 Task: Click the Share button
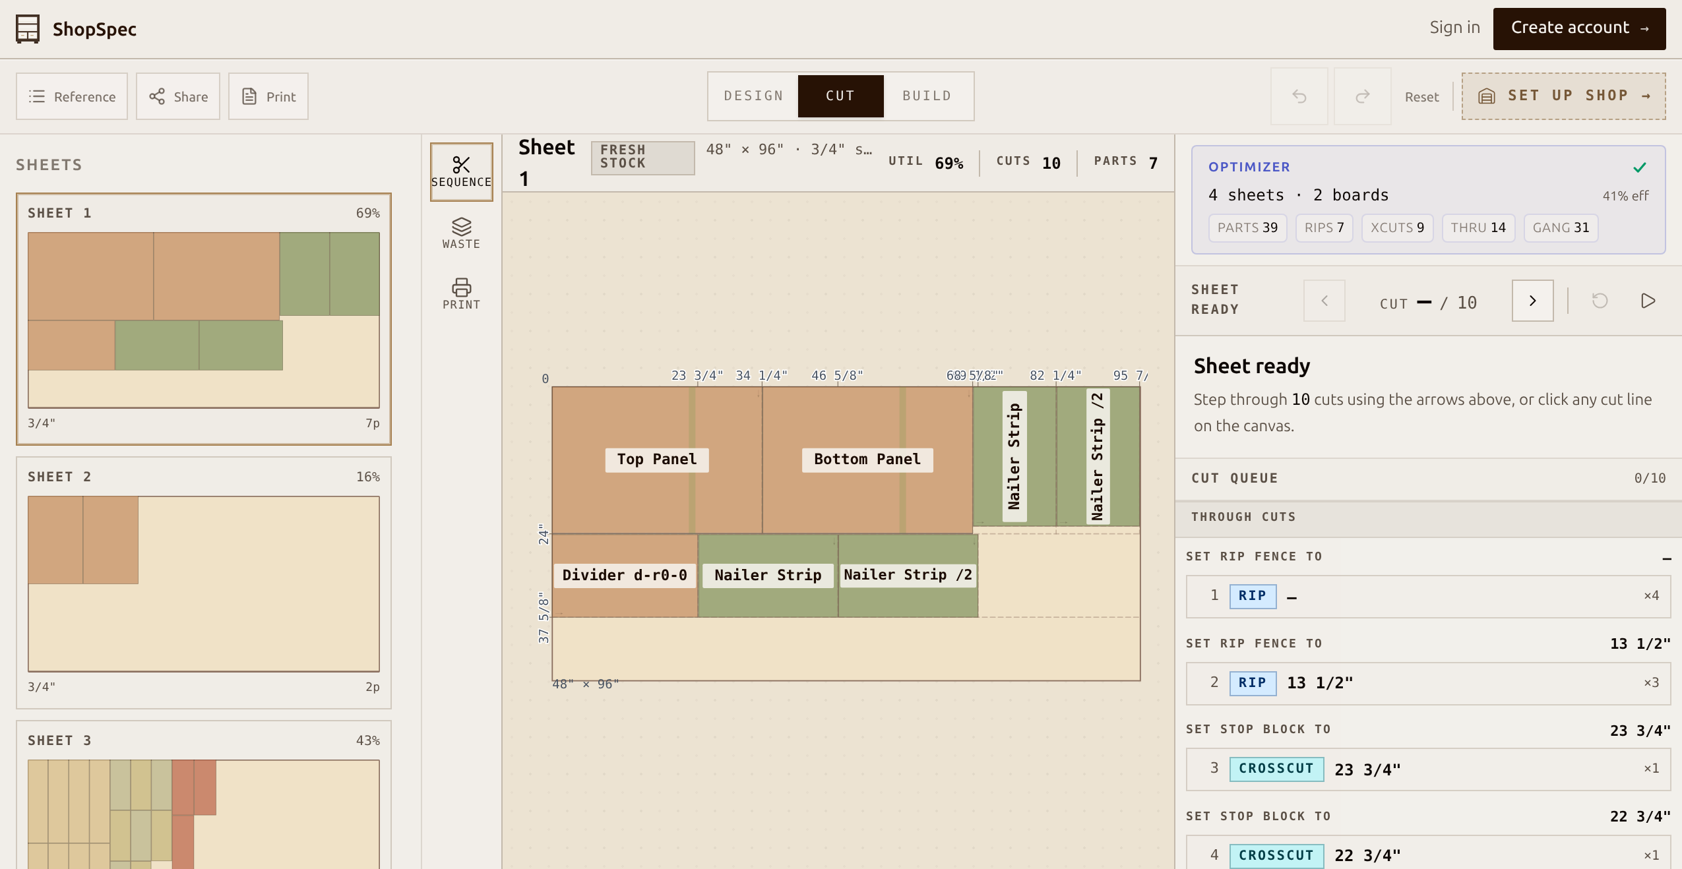[x=178, y=96]
